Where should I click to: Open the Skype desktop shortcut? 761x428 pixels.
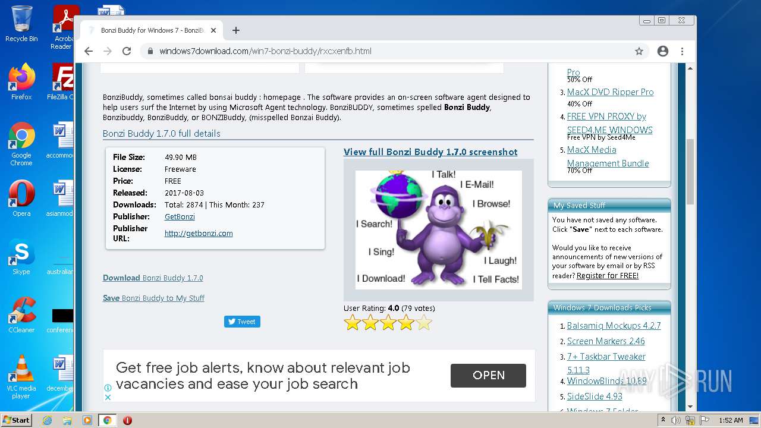(x=21, y=257)
